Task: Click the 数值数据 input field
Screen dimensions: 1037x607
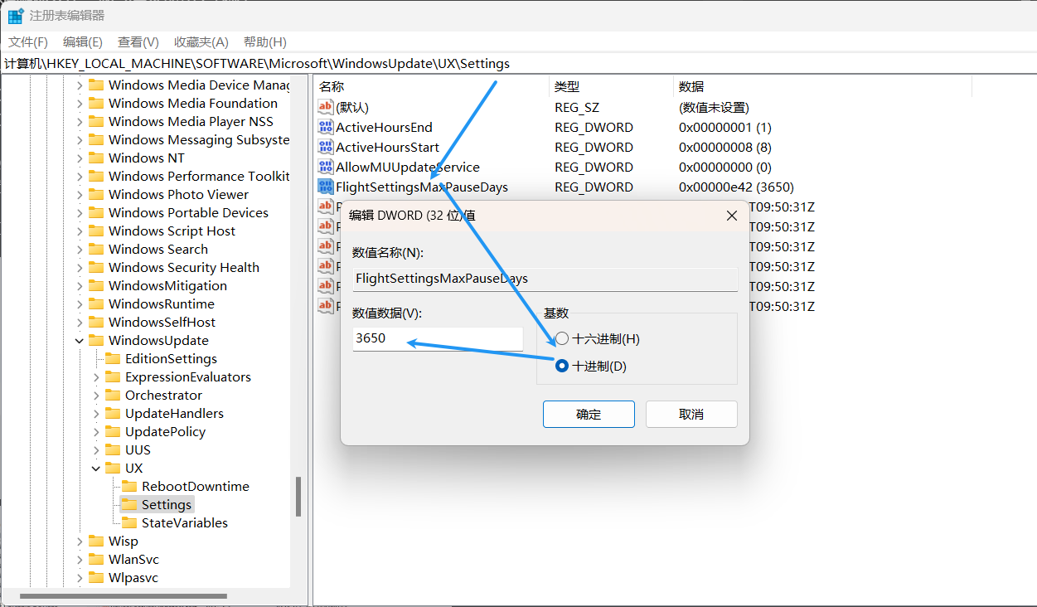Action: tap(438, 339)
